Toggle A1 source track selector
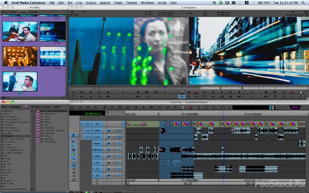Viewport: 309px width, 193px height. click(x=87, y=131)
